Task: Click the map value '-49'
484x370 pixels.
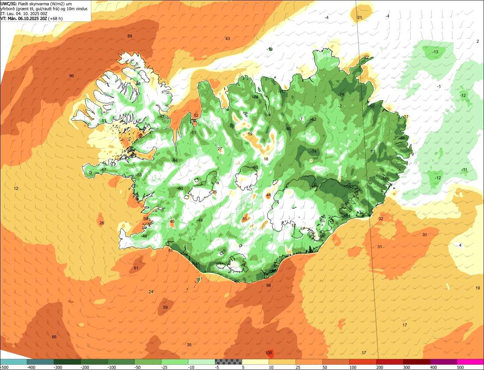Action: tap(200, 220)
